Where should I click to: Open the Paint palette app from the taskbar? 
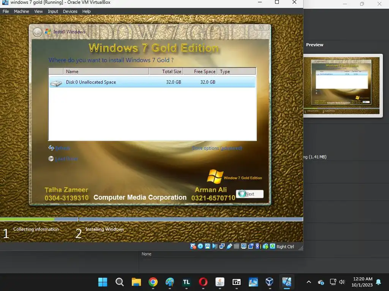pyautogui.click(x=170, y=282)
